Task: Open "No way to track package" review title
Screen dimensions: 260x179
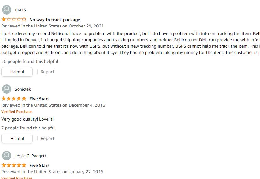Action: pyautogui.click(x=55, y=20)
